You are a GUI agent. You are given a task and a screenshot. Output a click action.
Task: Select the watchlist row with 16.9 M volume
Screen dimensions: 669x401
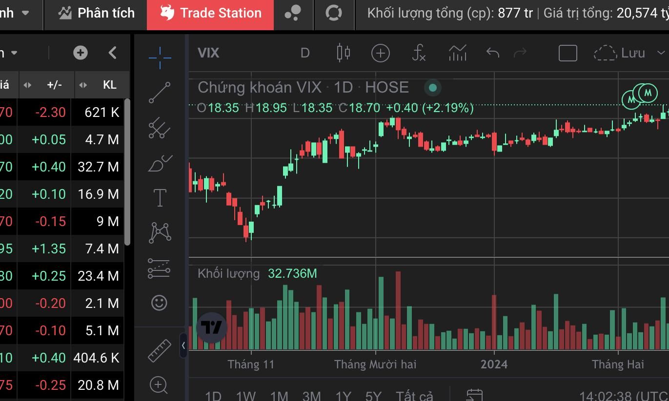point(61,194)
